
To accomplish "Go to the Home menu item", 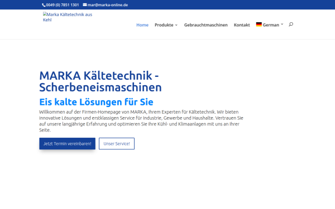I will (x=142, y=25).
